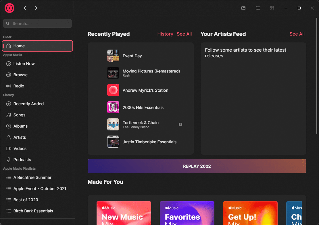Select Moving Pictures (Remastered) title
The height and width of the screenshot is (225, 319).
pos(151,71)
